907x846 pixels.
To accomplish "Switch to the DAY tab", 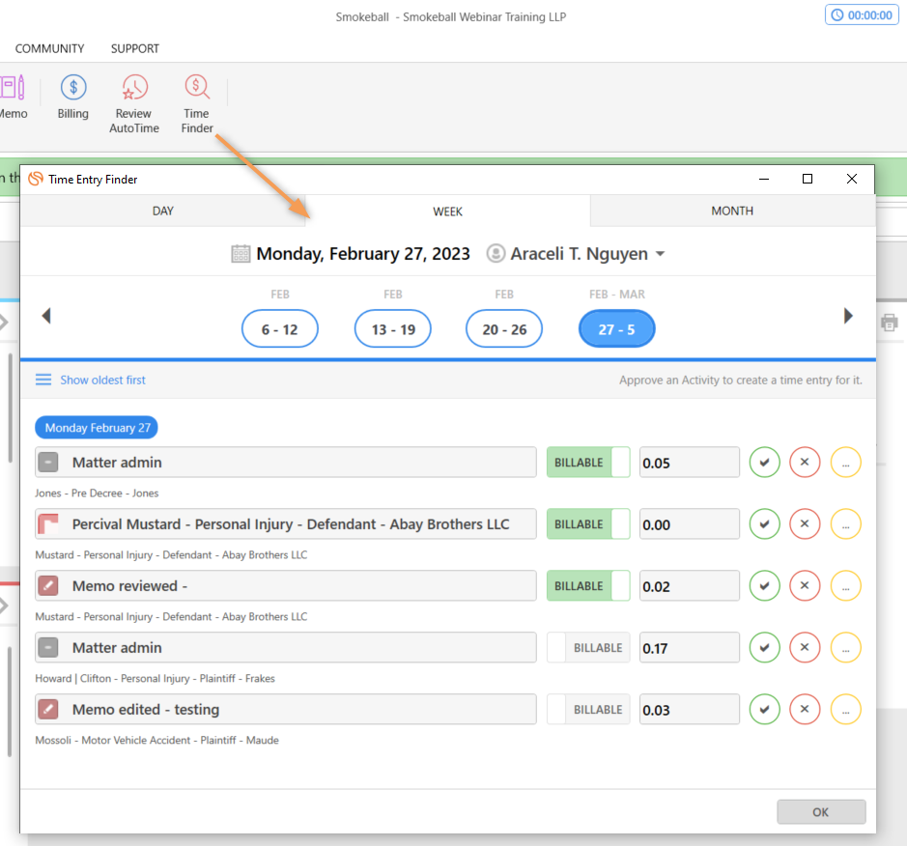I will [x=162, y=211].
